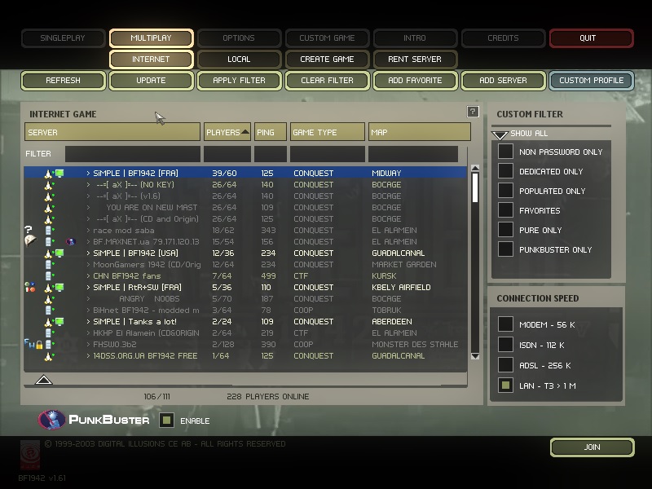Click the server list scrollbar thumb
The image size is (652, 489).
click(475, 187)
